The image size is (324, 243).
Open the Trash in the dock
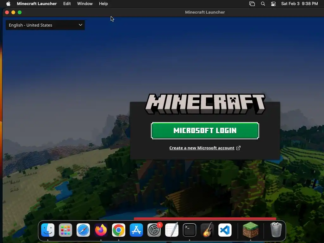(x=276, y=230)
